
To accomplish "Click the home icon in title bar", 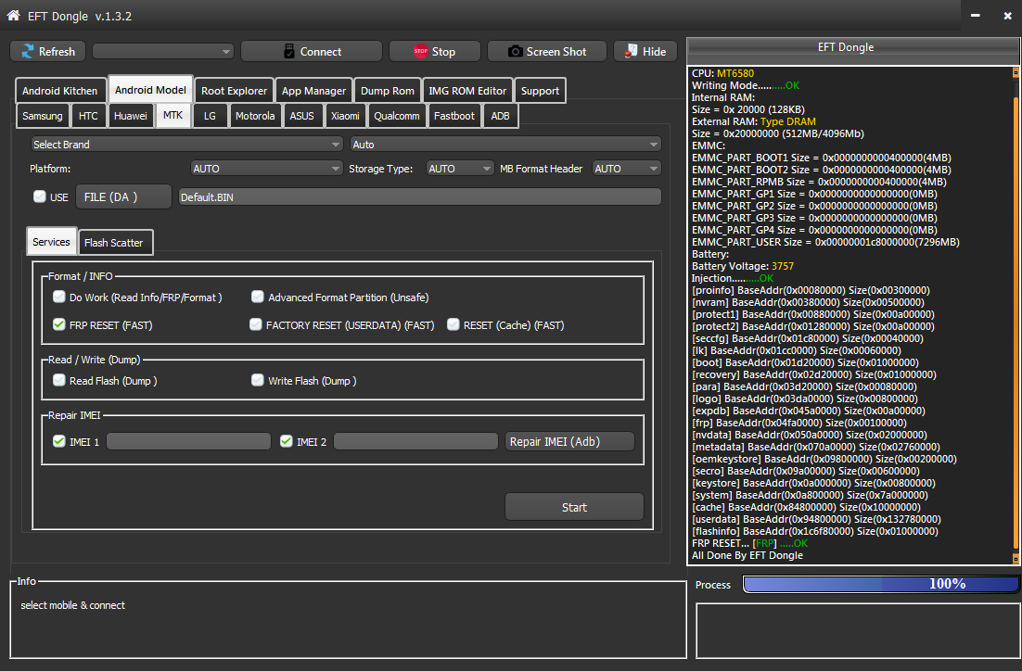I will pyautogui.click(x=13, y=15).
